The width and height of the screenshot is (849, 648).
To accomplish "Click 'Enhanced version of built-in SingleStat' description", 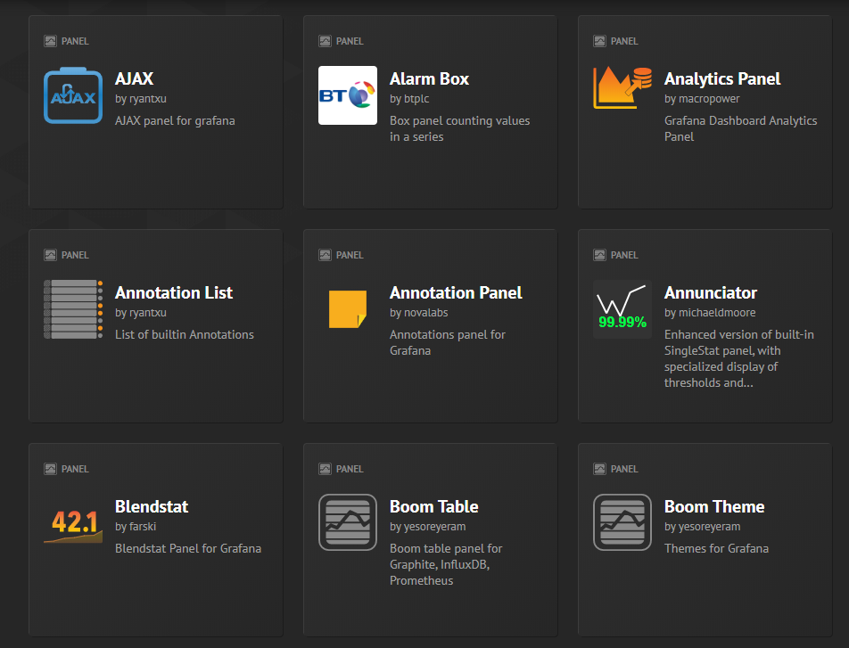I will [x=739, y=358].
